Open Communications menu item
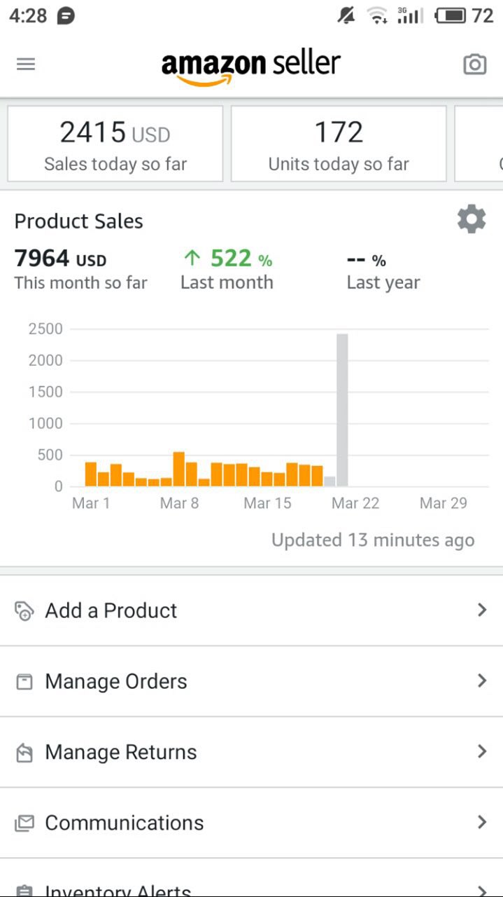The width and height of the screenshot is (503, 897). click(x=125, y=823)
